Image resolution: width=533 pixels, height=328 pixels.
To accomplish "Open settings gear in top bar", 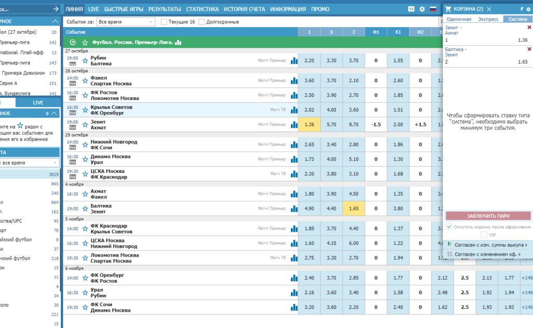I will (422, 9).
